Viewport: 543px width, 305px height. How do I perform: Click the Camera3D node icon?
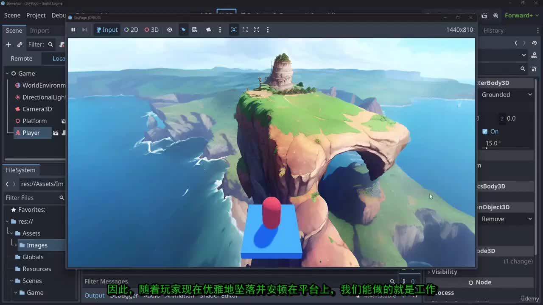click(18, 109)
